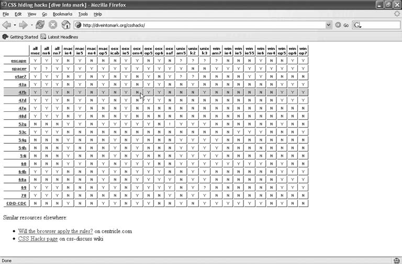Reload the page with the Reload icon
Screen dimensions: 402x264
coord(40,25)
